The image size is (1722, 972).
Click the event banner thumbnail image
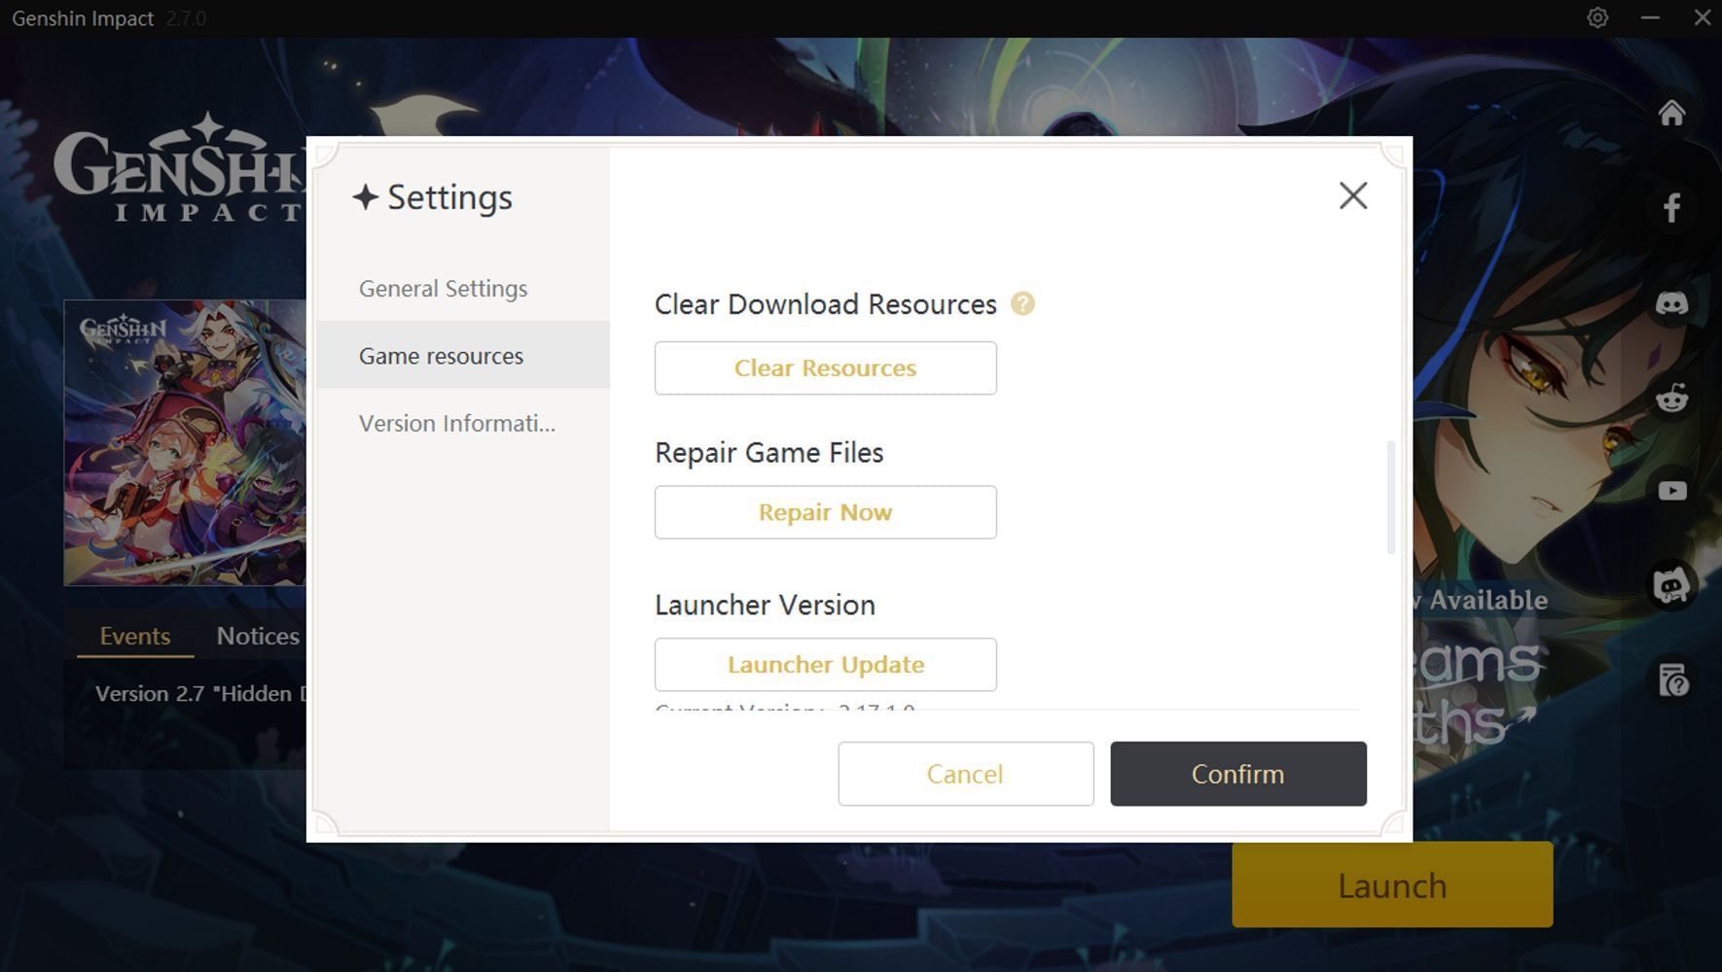(x=185, y=443)
